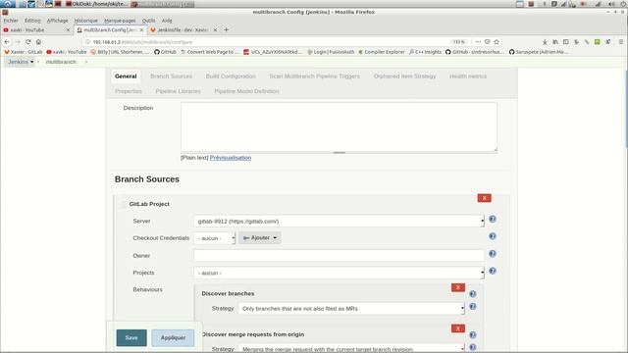Jump to the Pipeline Libraries tab
Screen dimensions: 628x353
178,91
